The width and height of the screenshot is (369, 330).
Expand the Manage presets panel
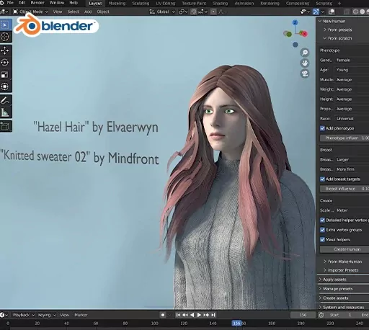pyautogui.click(x=343, y=289)
